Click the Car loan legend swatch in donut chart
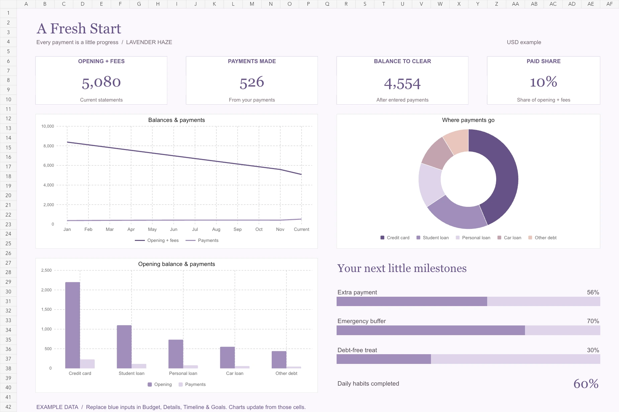The width and height of the screenshot is (619, 412). tap(500, 238)
